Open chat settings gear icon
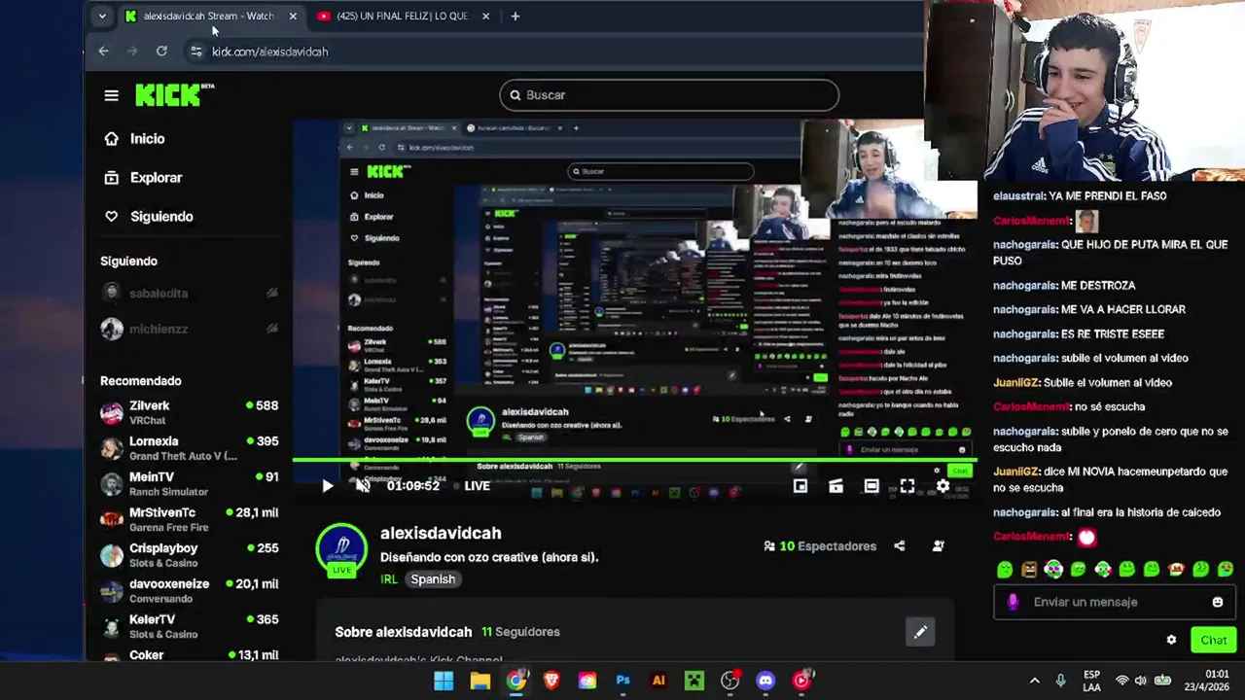1245x700 pixels. pos(1171,640)
